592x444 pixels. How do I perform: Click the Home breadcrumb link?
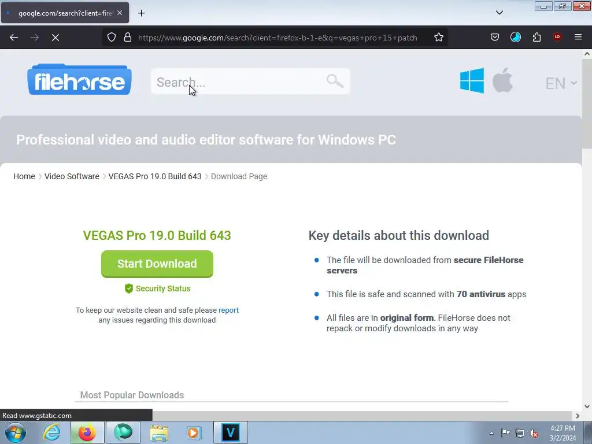pos(24,176)
